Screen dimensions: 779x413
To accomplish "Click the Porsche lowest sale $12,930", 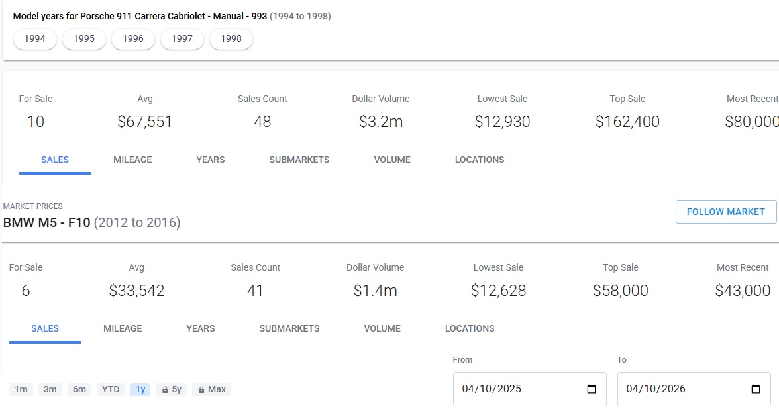I will tap(502, 122).
